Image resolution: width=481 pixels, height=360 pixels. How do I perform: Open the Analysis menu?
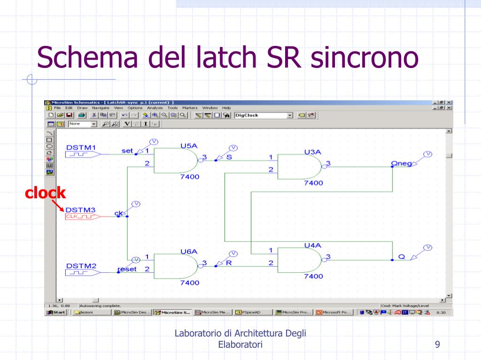[x=155, y=108]
